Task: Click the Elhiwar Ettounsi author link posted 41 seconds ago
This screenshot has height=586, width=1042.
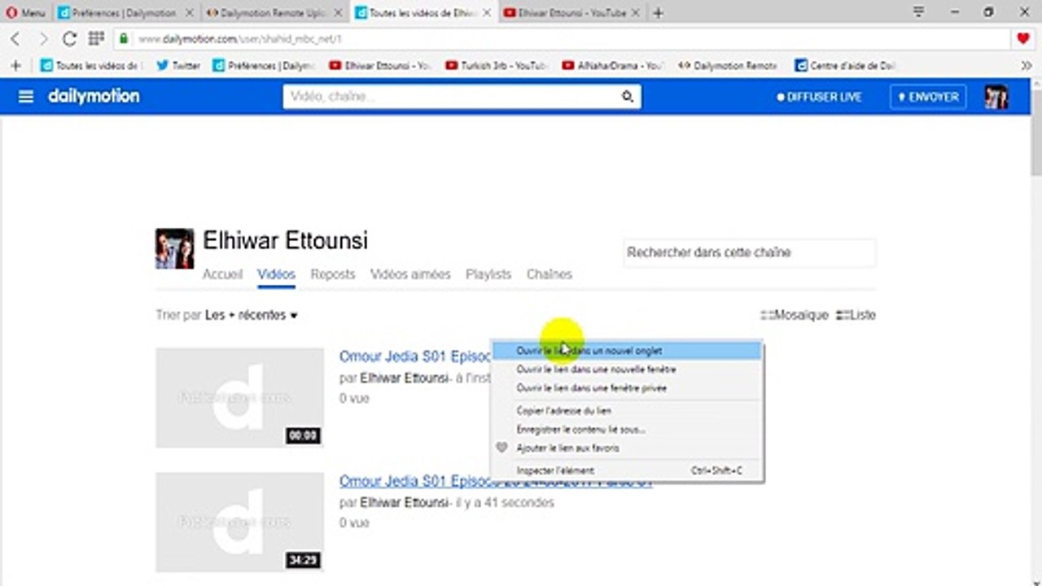Action: coord(404,503)
